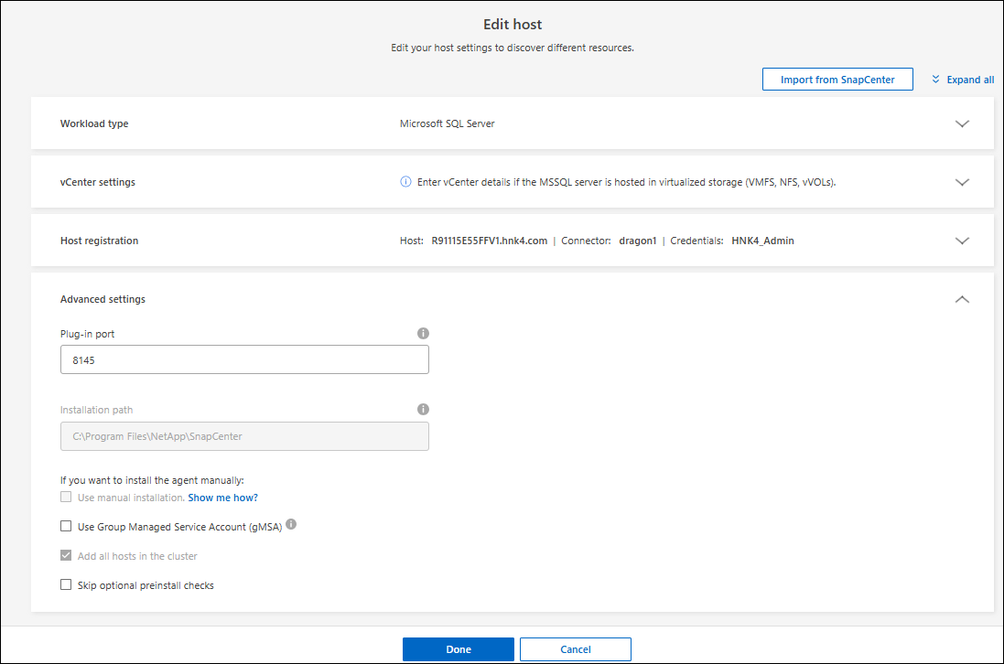Click the R91115E55FFV1.hnk4.com host name
This screenshot has width=1004, height=664.
click(489, 241)
